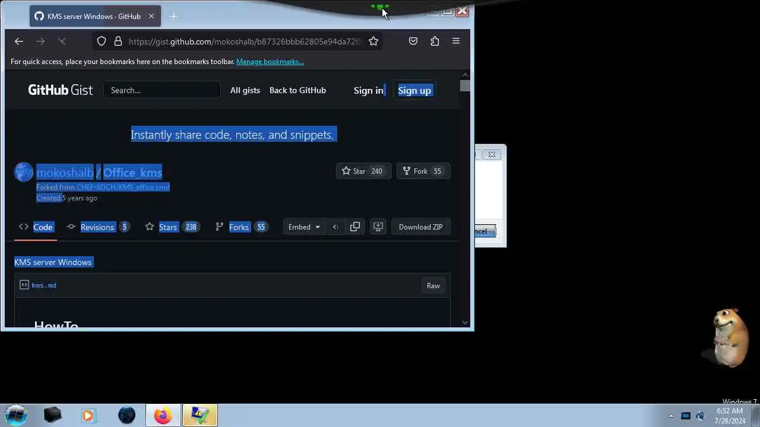This screenshot has width=760, height=427.
Task: Show site security padlock info
Action: pyautogui.click(x=118, y=41)
